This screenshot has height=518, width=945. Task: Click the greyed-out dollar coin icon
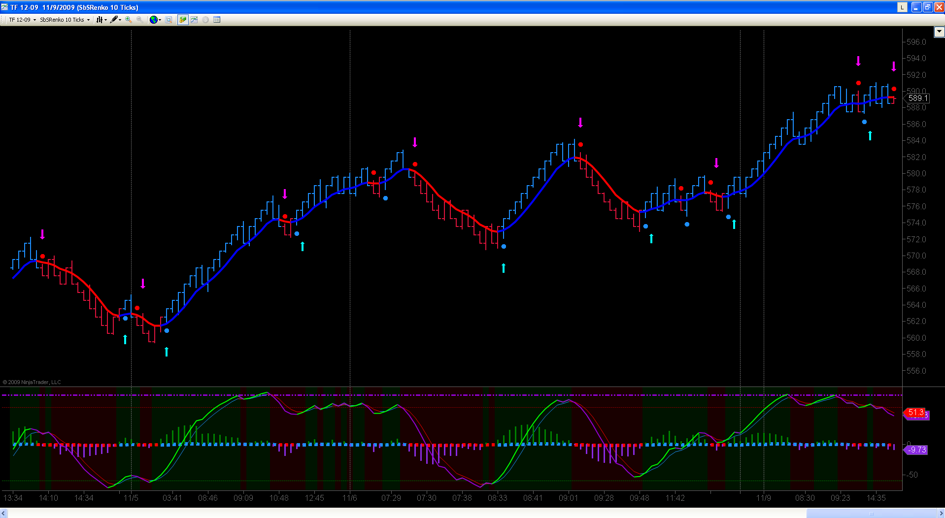tap(205, 20)
